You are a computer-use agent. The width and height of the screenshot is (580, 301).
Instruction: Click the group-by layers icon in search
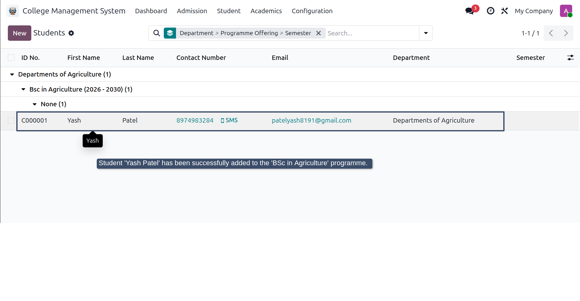click(170, 33)
